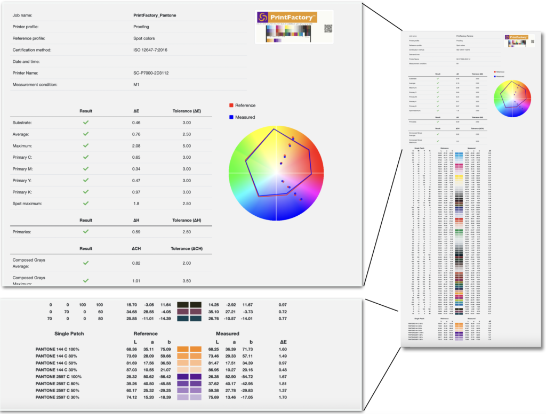Select the printer profile value Proofing

point(141,27)
